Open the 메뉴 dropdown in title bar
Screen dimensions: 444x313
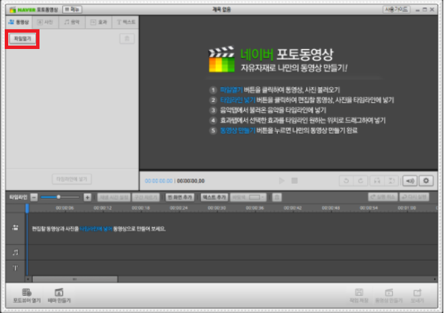[x=72, y=10]
